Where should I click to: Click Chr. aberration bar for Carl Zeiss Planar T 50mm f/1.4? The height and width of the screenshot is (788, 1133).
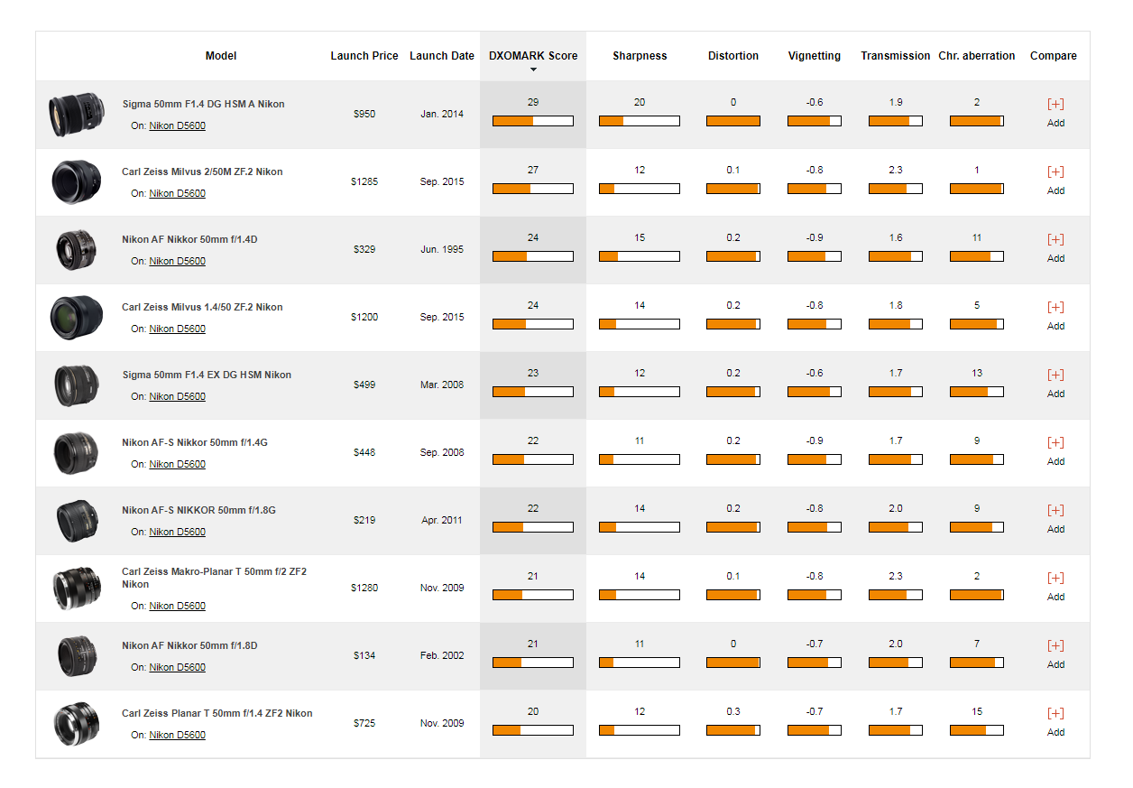pos(977,730)
